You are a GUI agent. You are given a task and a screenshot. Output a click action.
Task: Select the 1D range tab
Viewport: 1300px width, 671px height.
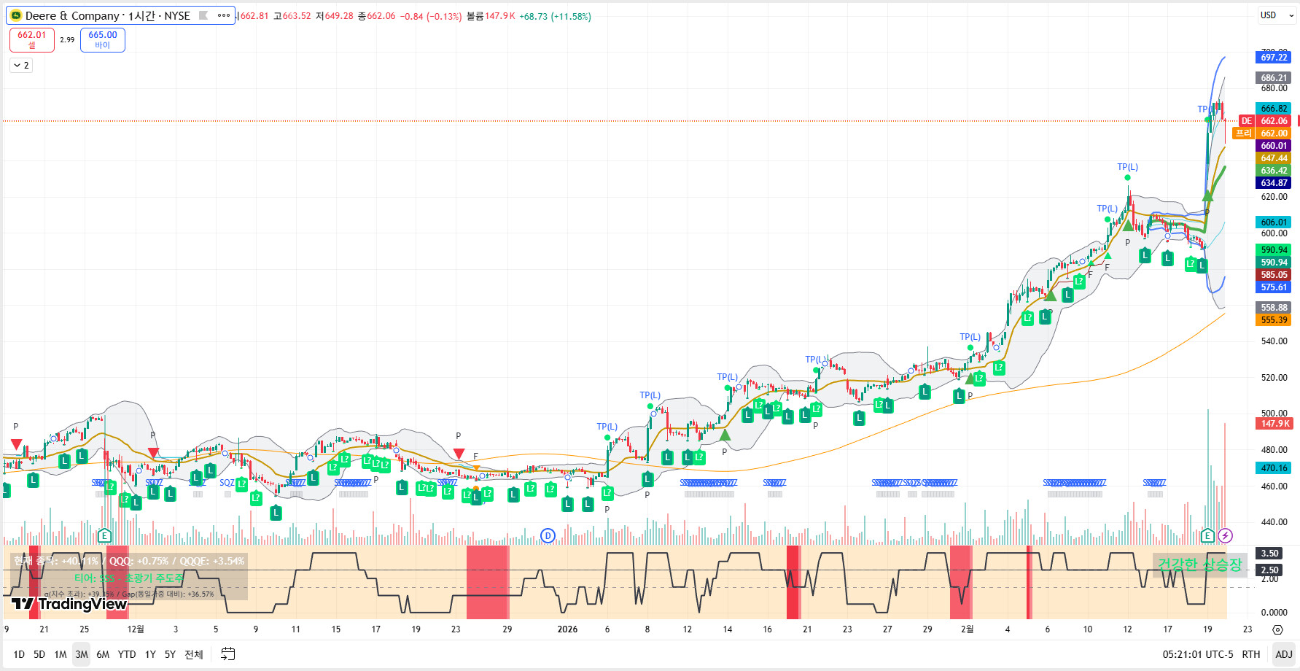click(19, 654)
